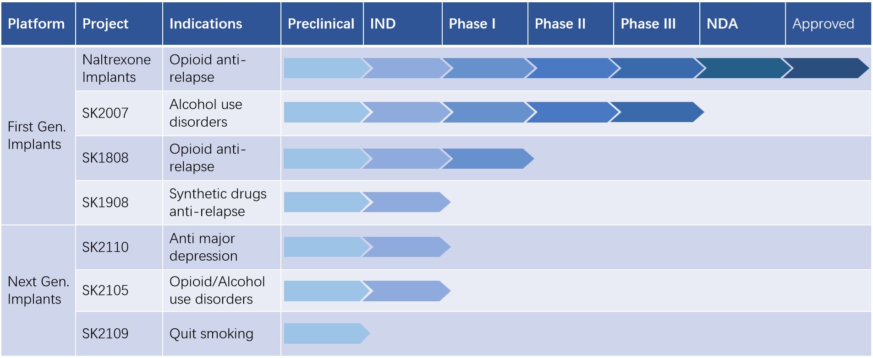
Task: Select the Project column header
Action: tap(105, 24)
